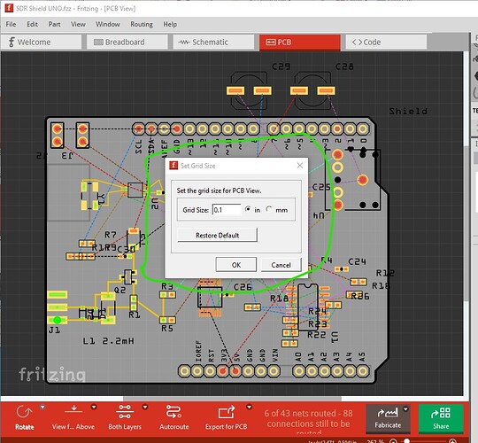Open the Part menu
This screenshot has width=478, height=443.
coord(54,24)
